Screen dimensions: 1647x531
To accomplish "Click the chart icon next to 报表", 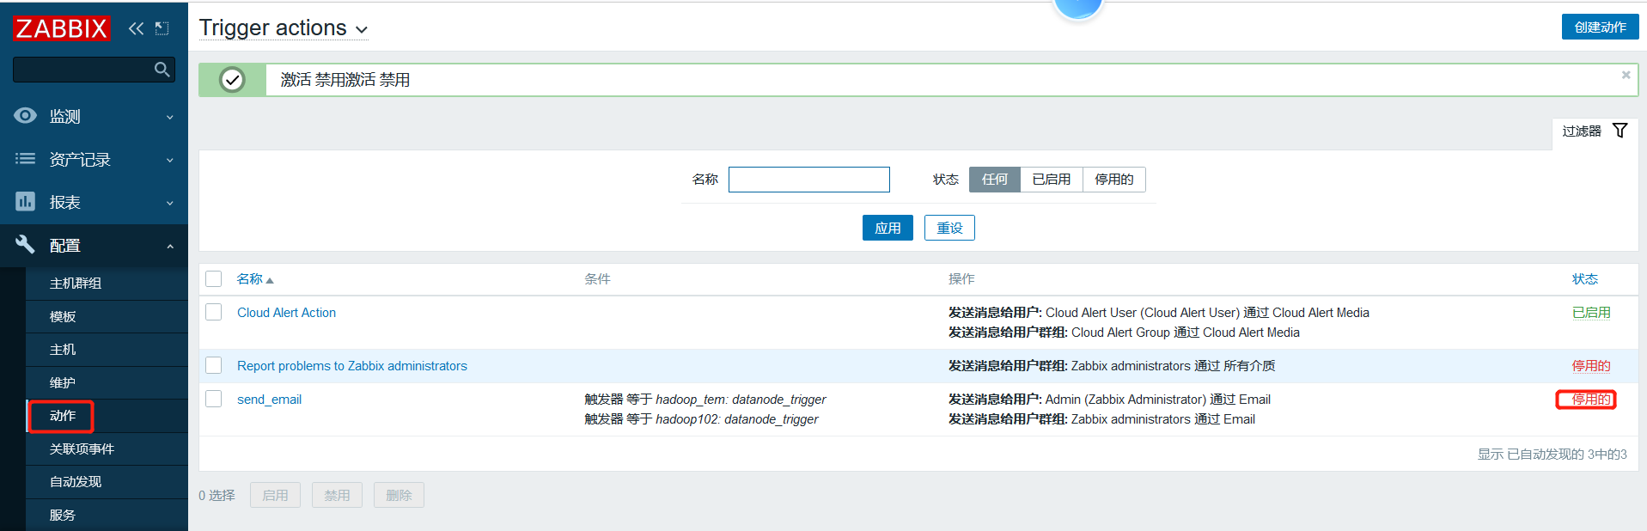I will [26, 201].
